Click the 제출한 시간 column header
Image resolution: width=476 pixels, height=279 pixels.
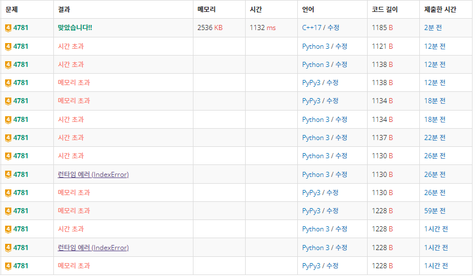click(x=440, y=10)
